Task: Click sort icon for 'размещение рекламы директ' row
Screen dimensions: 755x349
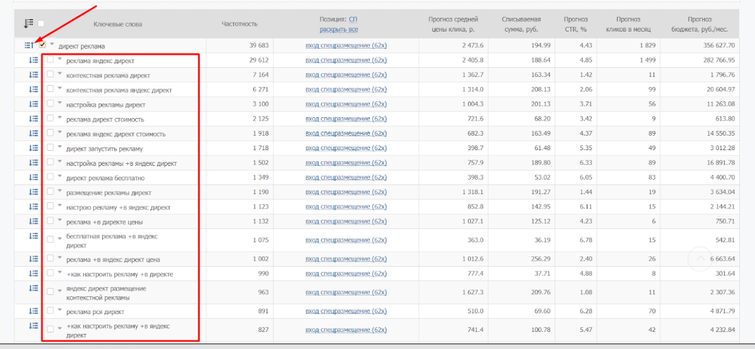Action: click(34, 192)
